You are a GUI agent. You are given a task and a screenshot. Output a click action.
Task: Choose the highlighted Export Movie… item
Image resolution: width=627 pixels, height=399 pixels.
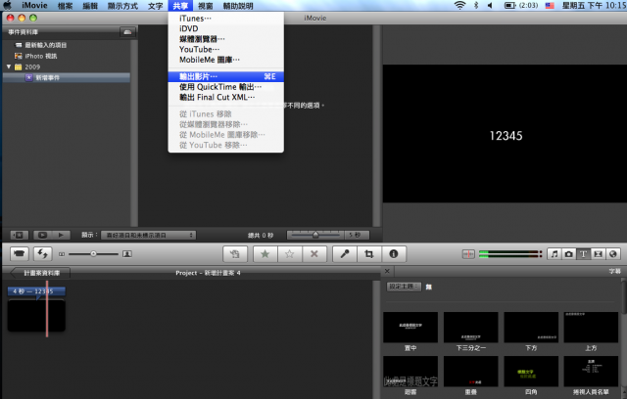[226, 76]
